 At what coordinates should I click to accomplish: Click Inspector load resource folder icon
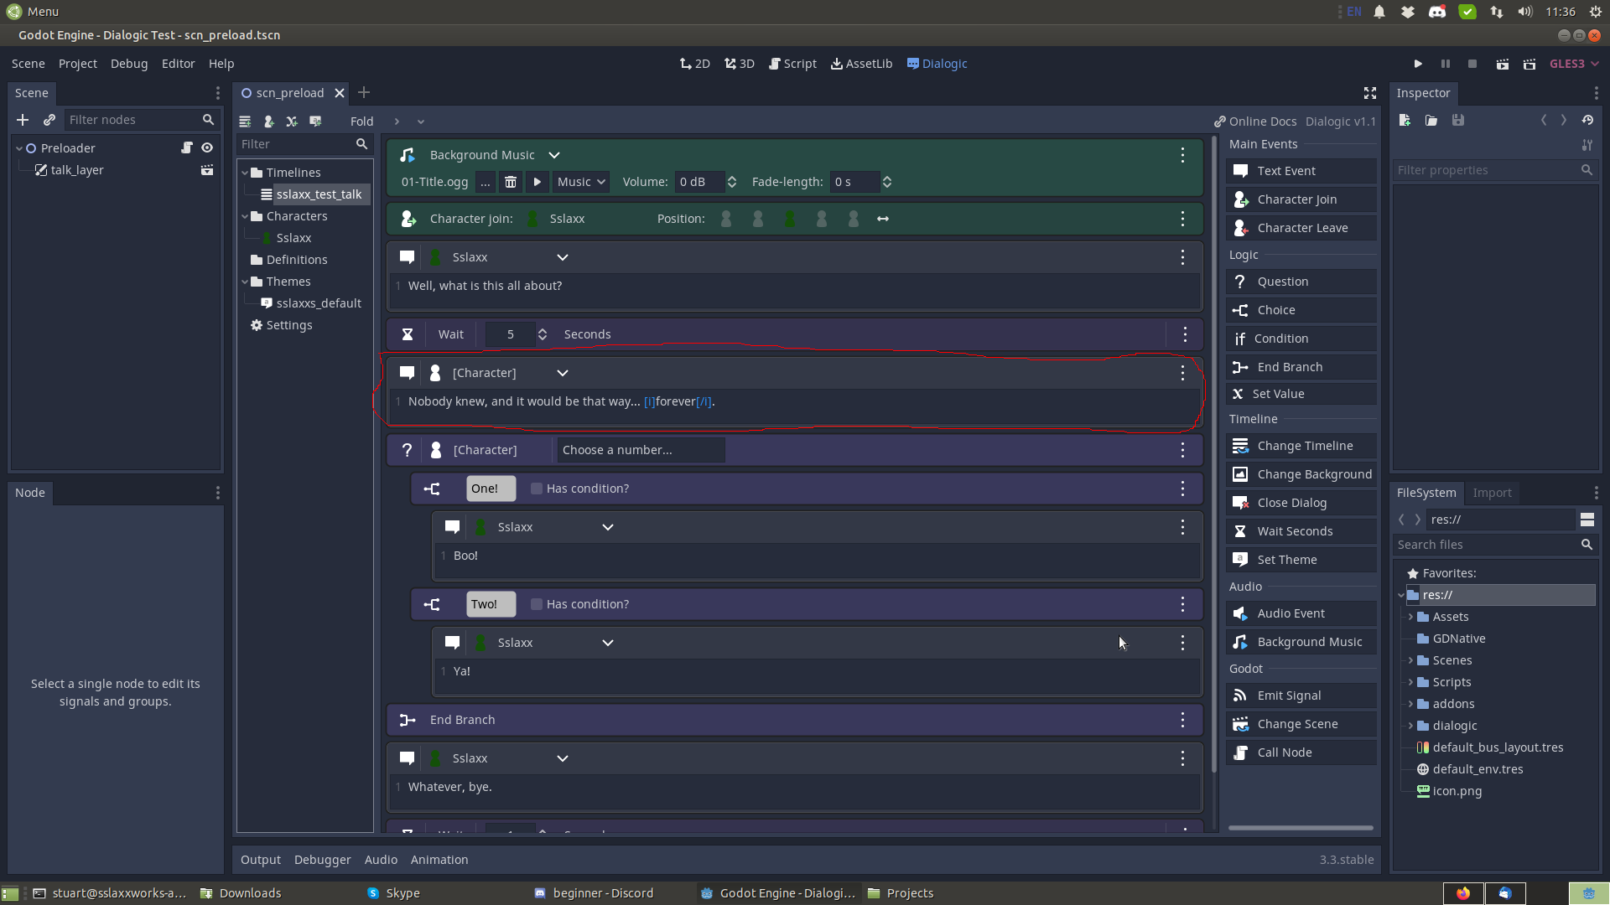pyautogui.click(x=1431, y=121)
